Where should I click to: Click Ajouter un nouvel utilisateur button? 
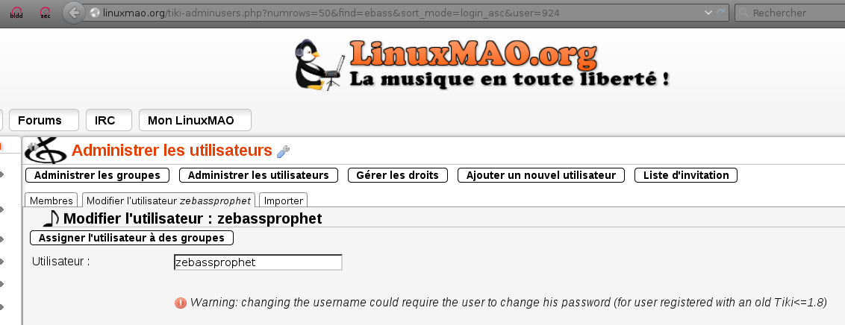tap(541, 175)
